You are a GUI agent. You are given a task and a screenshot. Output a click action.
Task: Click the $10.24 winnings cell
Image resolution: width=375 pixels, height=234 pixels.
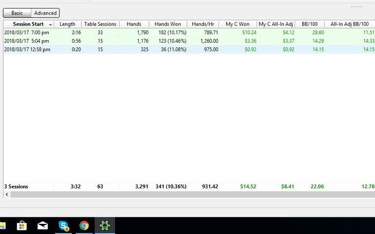249,33
